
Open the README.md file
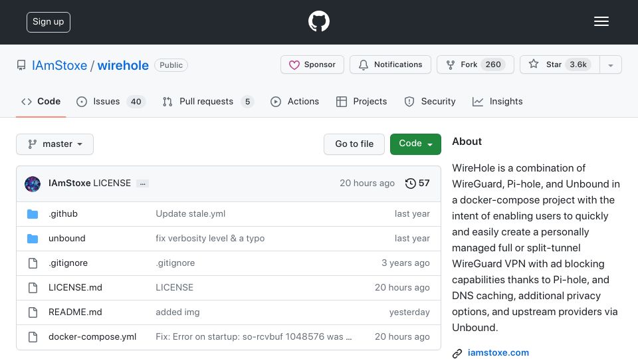[75, 312]
